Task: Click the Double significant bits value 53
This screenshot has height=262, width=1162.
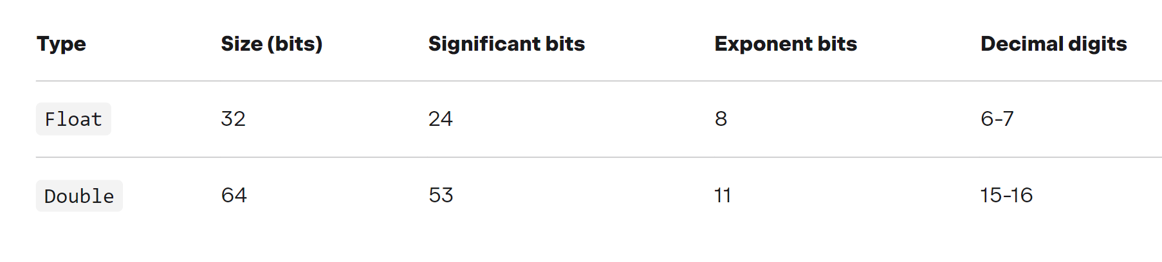Action: tap(441, 195)
